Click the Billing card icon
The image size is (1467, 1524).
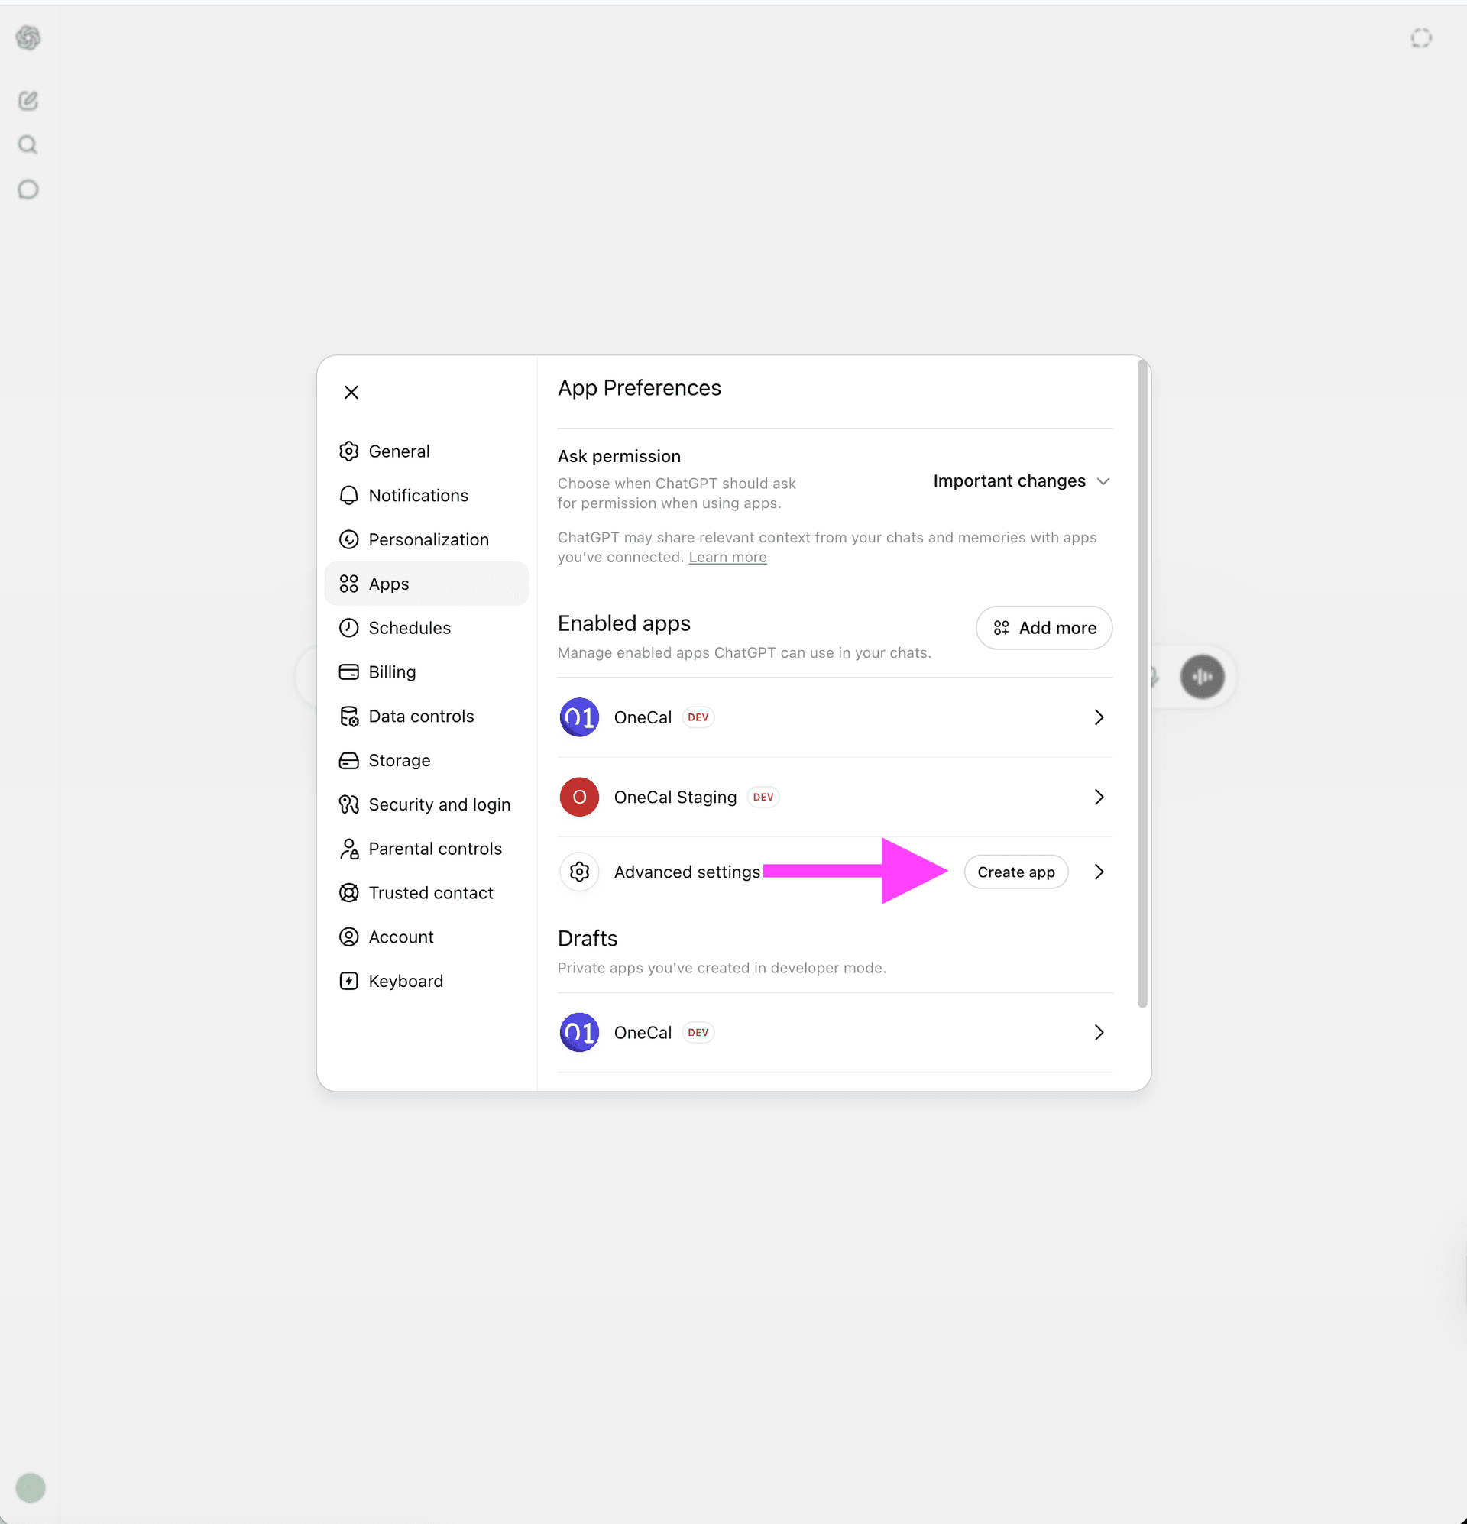[349, 671]
